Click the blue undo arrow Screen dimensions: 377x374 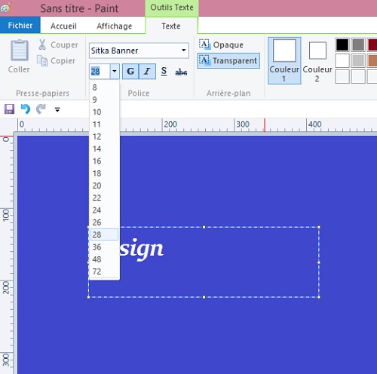click(x=26, y=109)
